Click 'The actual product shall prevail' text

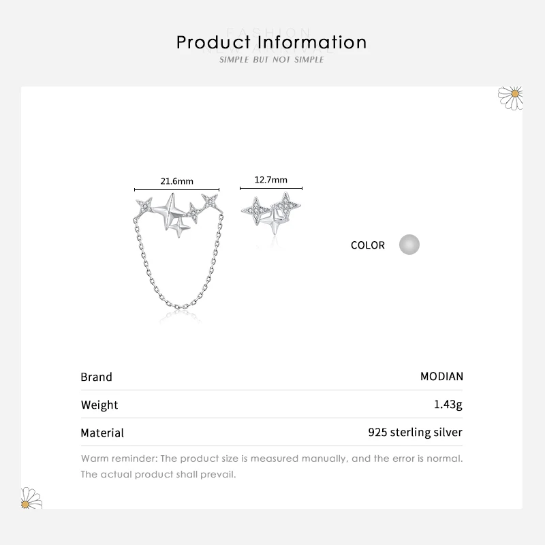click(158, 474)
